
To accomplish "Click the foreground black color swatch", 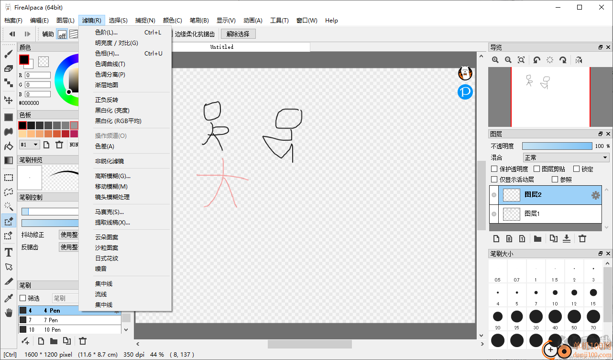I will pyautogui.click(x=24, y=60).
